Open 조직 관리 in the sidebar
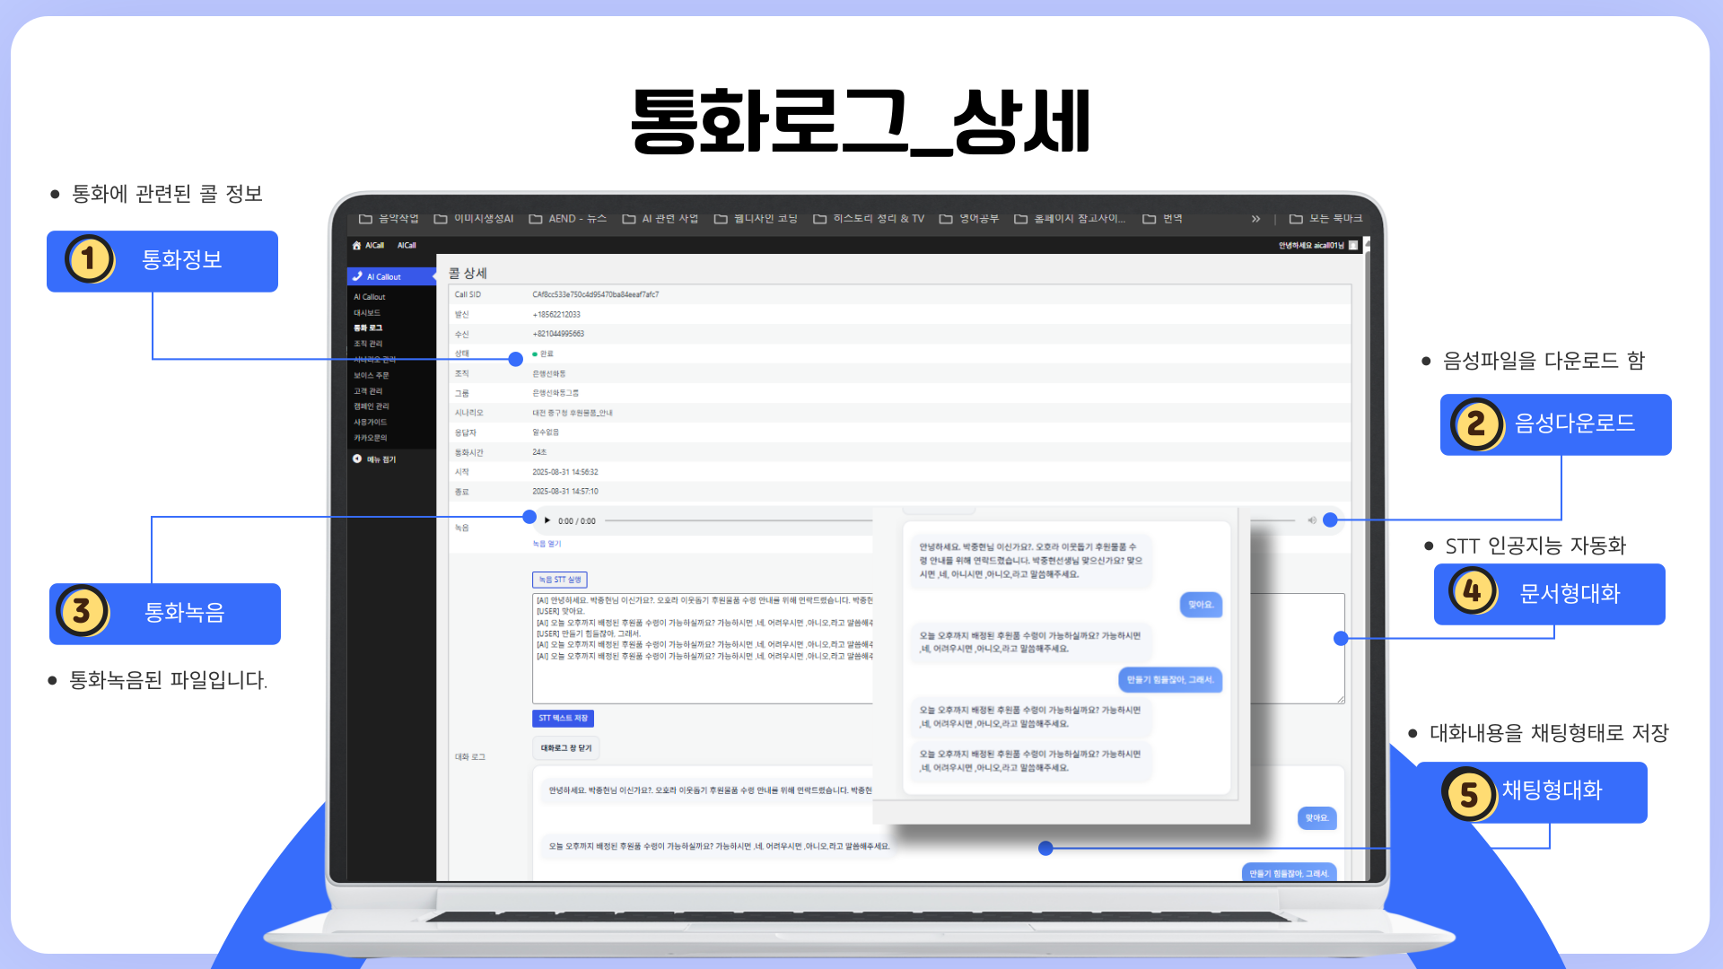The width and height of the screenshot is (1723, 969). click(x=368, y=344)
